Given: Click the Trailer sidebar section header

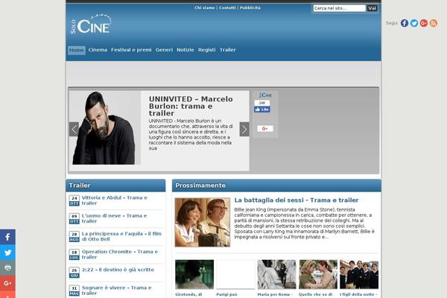Looking at the screenshot, I should tap(115, 186).
